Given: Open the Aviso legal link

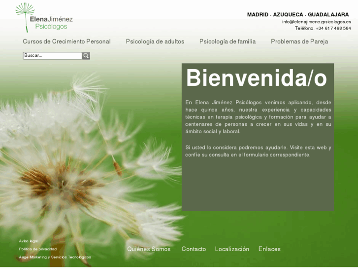Looking at the screenshot, I should coord(29,241).
